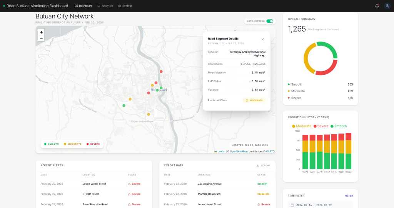The image size is (394, 208).
Task: Zoom out on the map
Action: 41,38
